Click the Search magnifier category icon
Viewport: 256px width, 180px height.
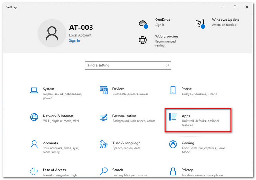(103, 171)
